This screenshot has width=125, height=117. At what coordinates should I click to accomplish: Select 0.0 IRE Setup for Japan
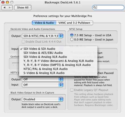tap(72, 39)
